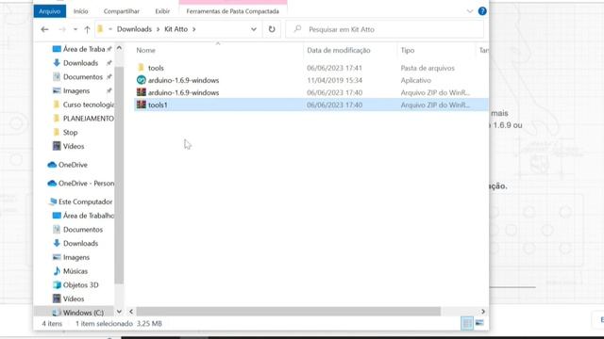Sort files by Nome column
The image size is (604, 339).
145,50
